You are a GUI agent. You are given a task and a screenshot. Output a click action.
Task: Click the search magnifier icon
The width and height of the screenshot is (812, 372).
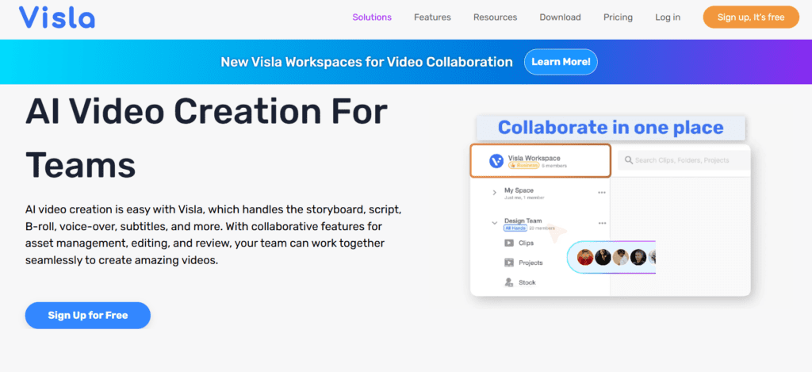pyautogui.click(x=629, y=160)
